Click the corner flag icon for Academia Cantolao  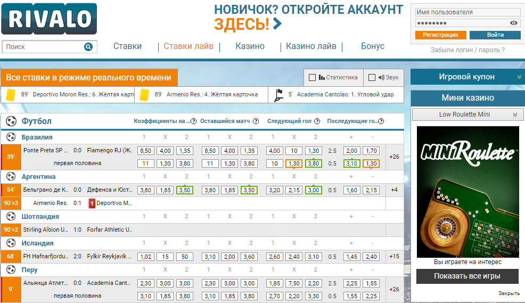(x=278, y=95)
